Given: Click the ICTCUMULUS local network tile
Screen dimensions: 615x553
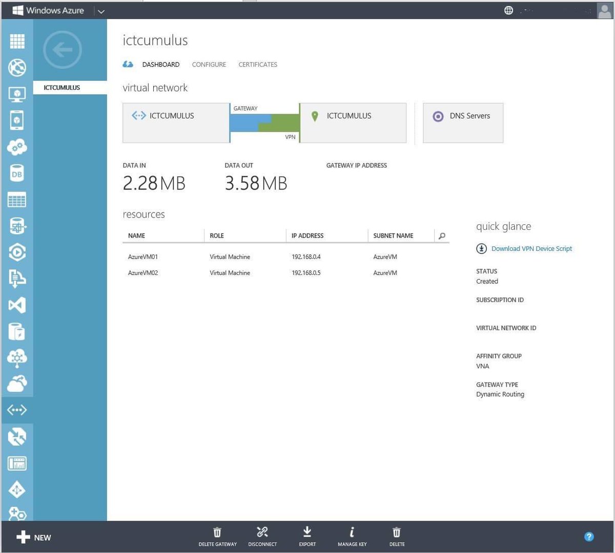Looking at the screenshot, I should click(x=353, y=123).
